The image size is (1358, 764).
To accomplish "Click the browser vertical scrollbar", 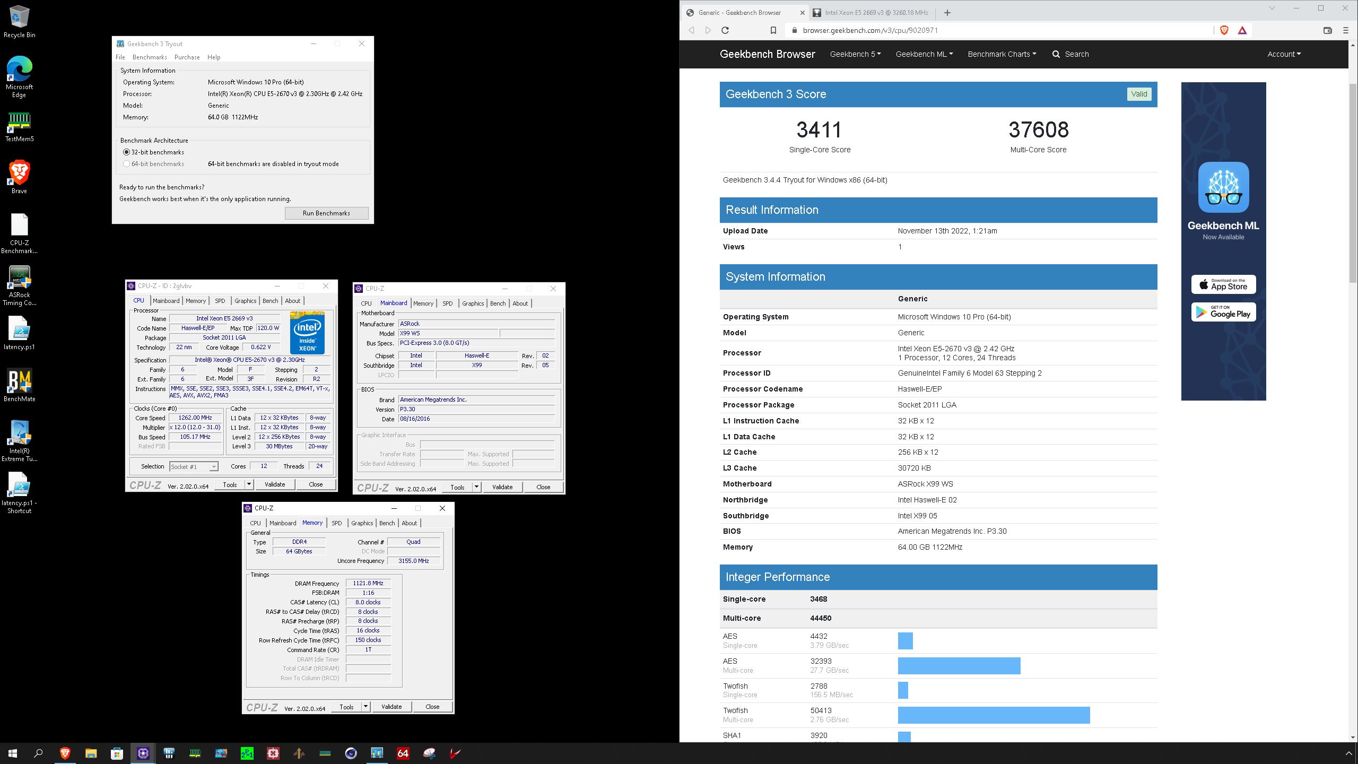I will (1353, 184).
